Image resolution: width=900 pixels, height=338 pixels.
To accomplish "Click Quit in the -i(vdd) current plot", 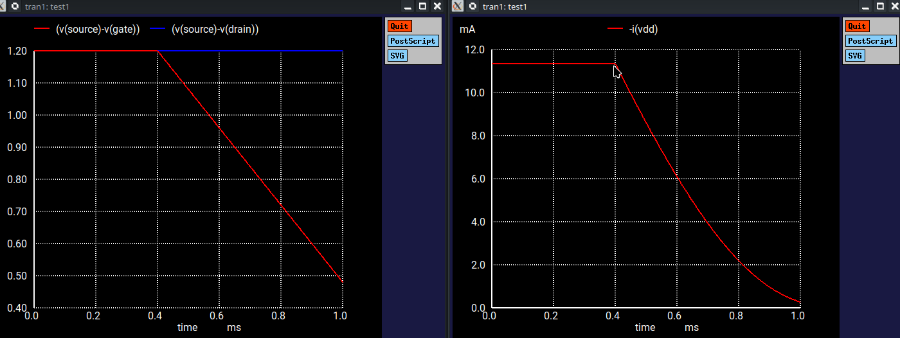I will [x=856, y=26].
